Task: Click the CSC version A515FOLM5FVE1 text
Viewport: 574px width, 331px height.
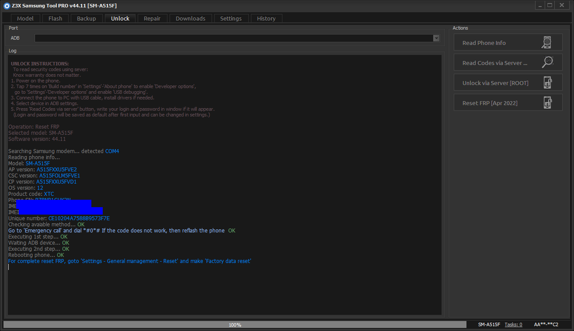Action: tap(59, 176)
